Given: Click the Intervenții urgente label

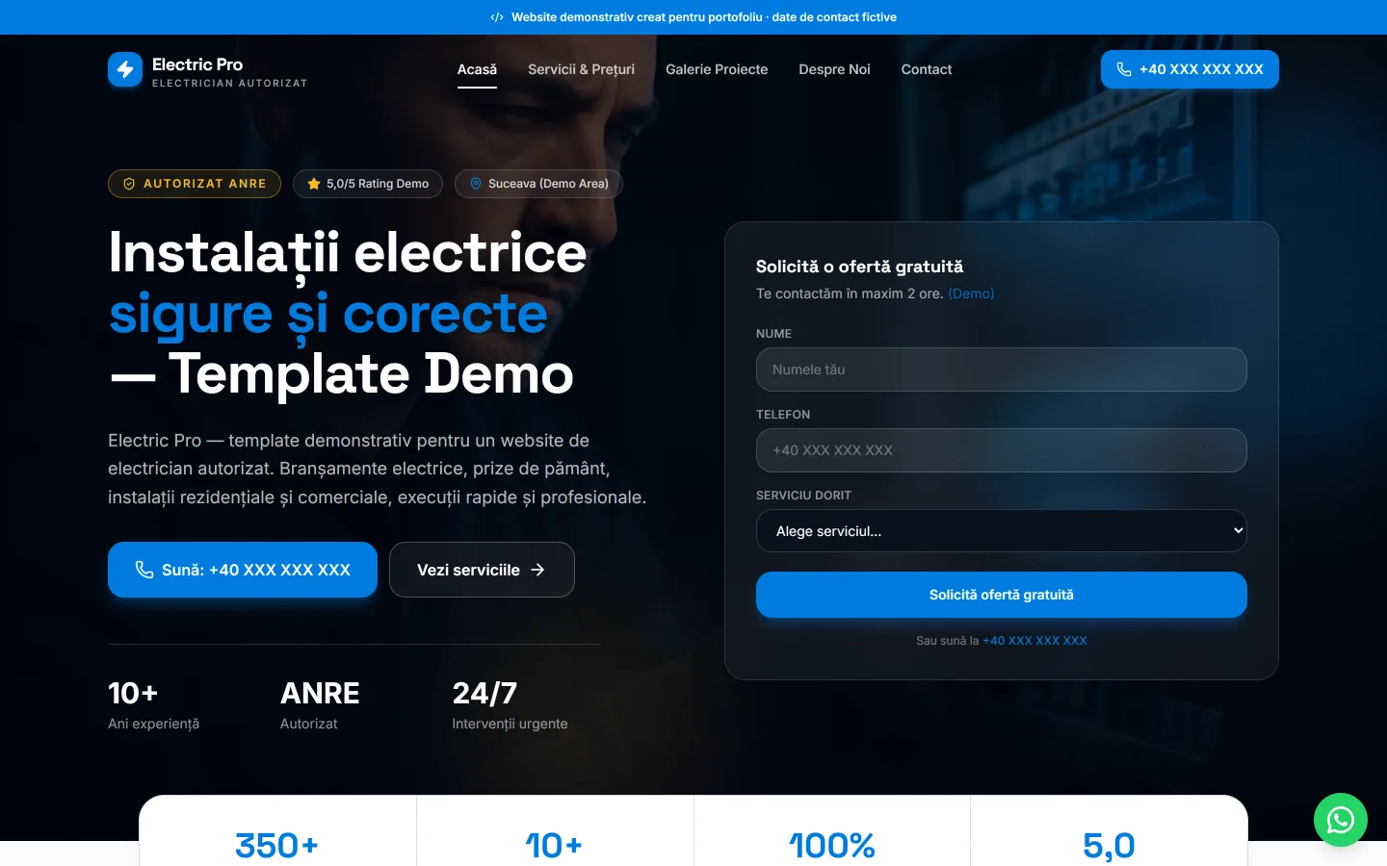Looking at the screenshot, I should (x=510, y=724).
